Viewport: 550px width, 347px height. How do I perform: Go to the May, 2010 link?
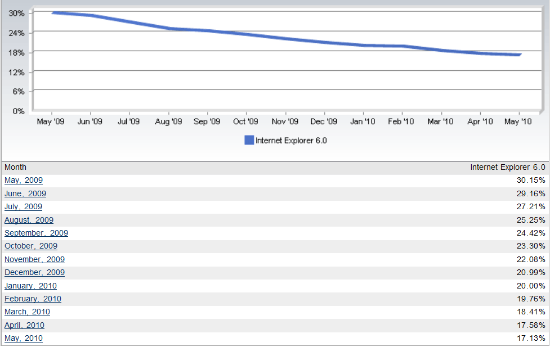[24, 338]
